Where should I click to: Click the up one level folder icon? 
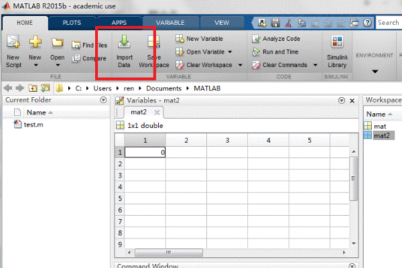[33, 88]
